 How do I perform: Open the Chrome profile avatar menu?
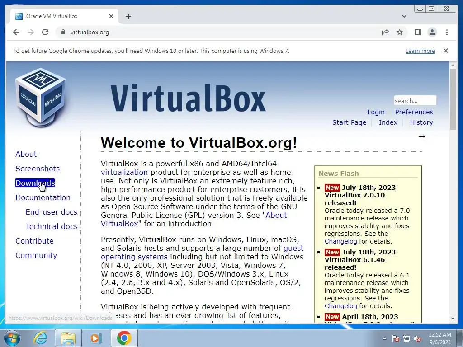click(432, 32)
